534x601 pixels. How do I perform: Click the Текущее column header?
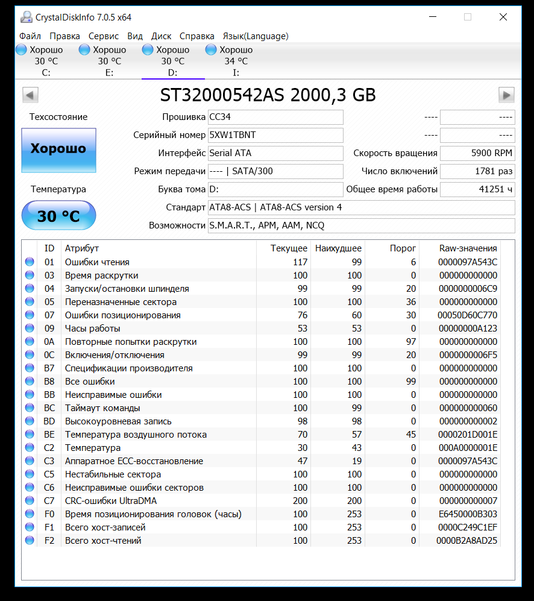pyautogui.click(x=283, y=248)
